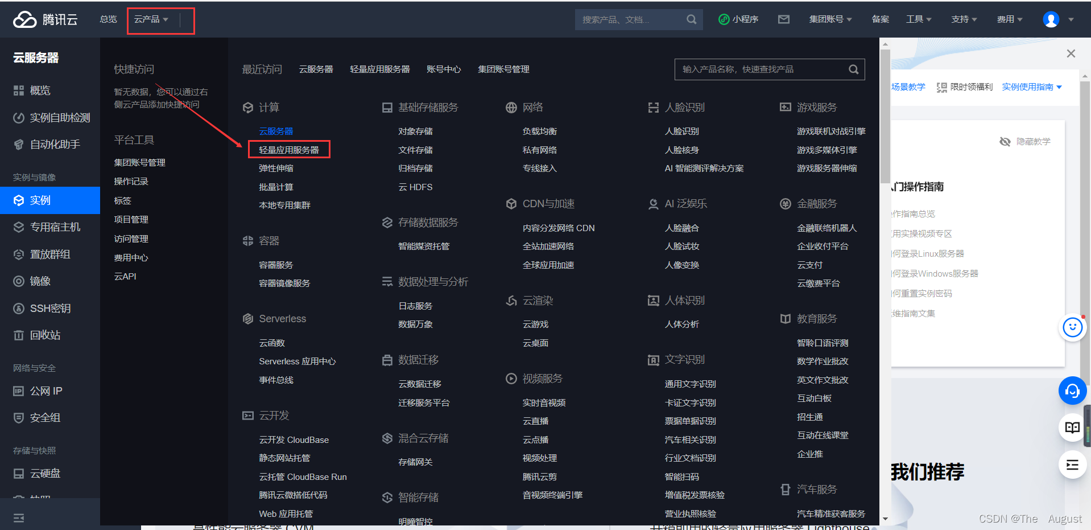Screen dimensions: 1091x530
Task: Click 总览 in the top navigation
Action: pos(108,19)
